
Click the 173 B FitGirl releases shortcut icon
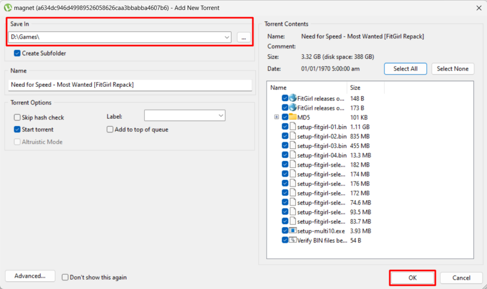(x=293, y=108)
